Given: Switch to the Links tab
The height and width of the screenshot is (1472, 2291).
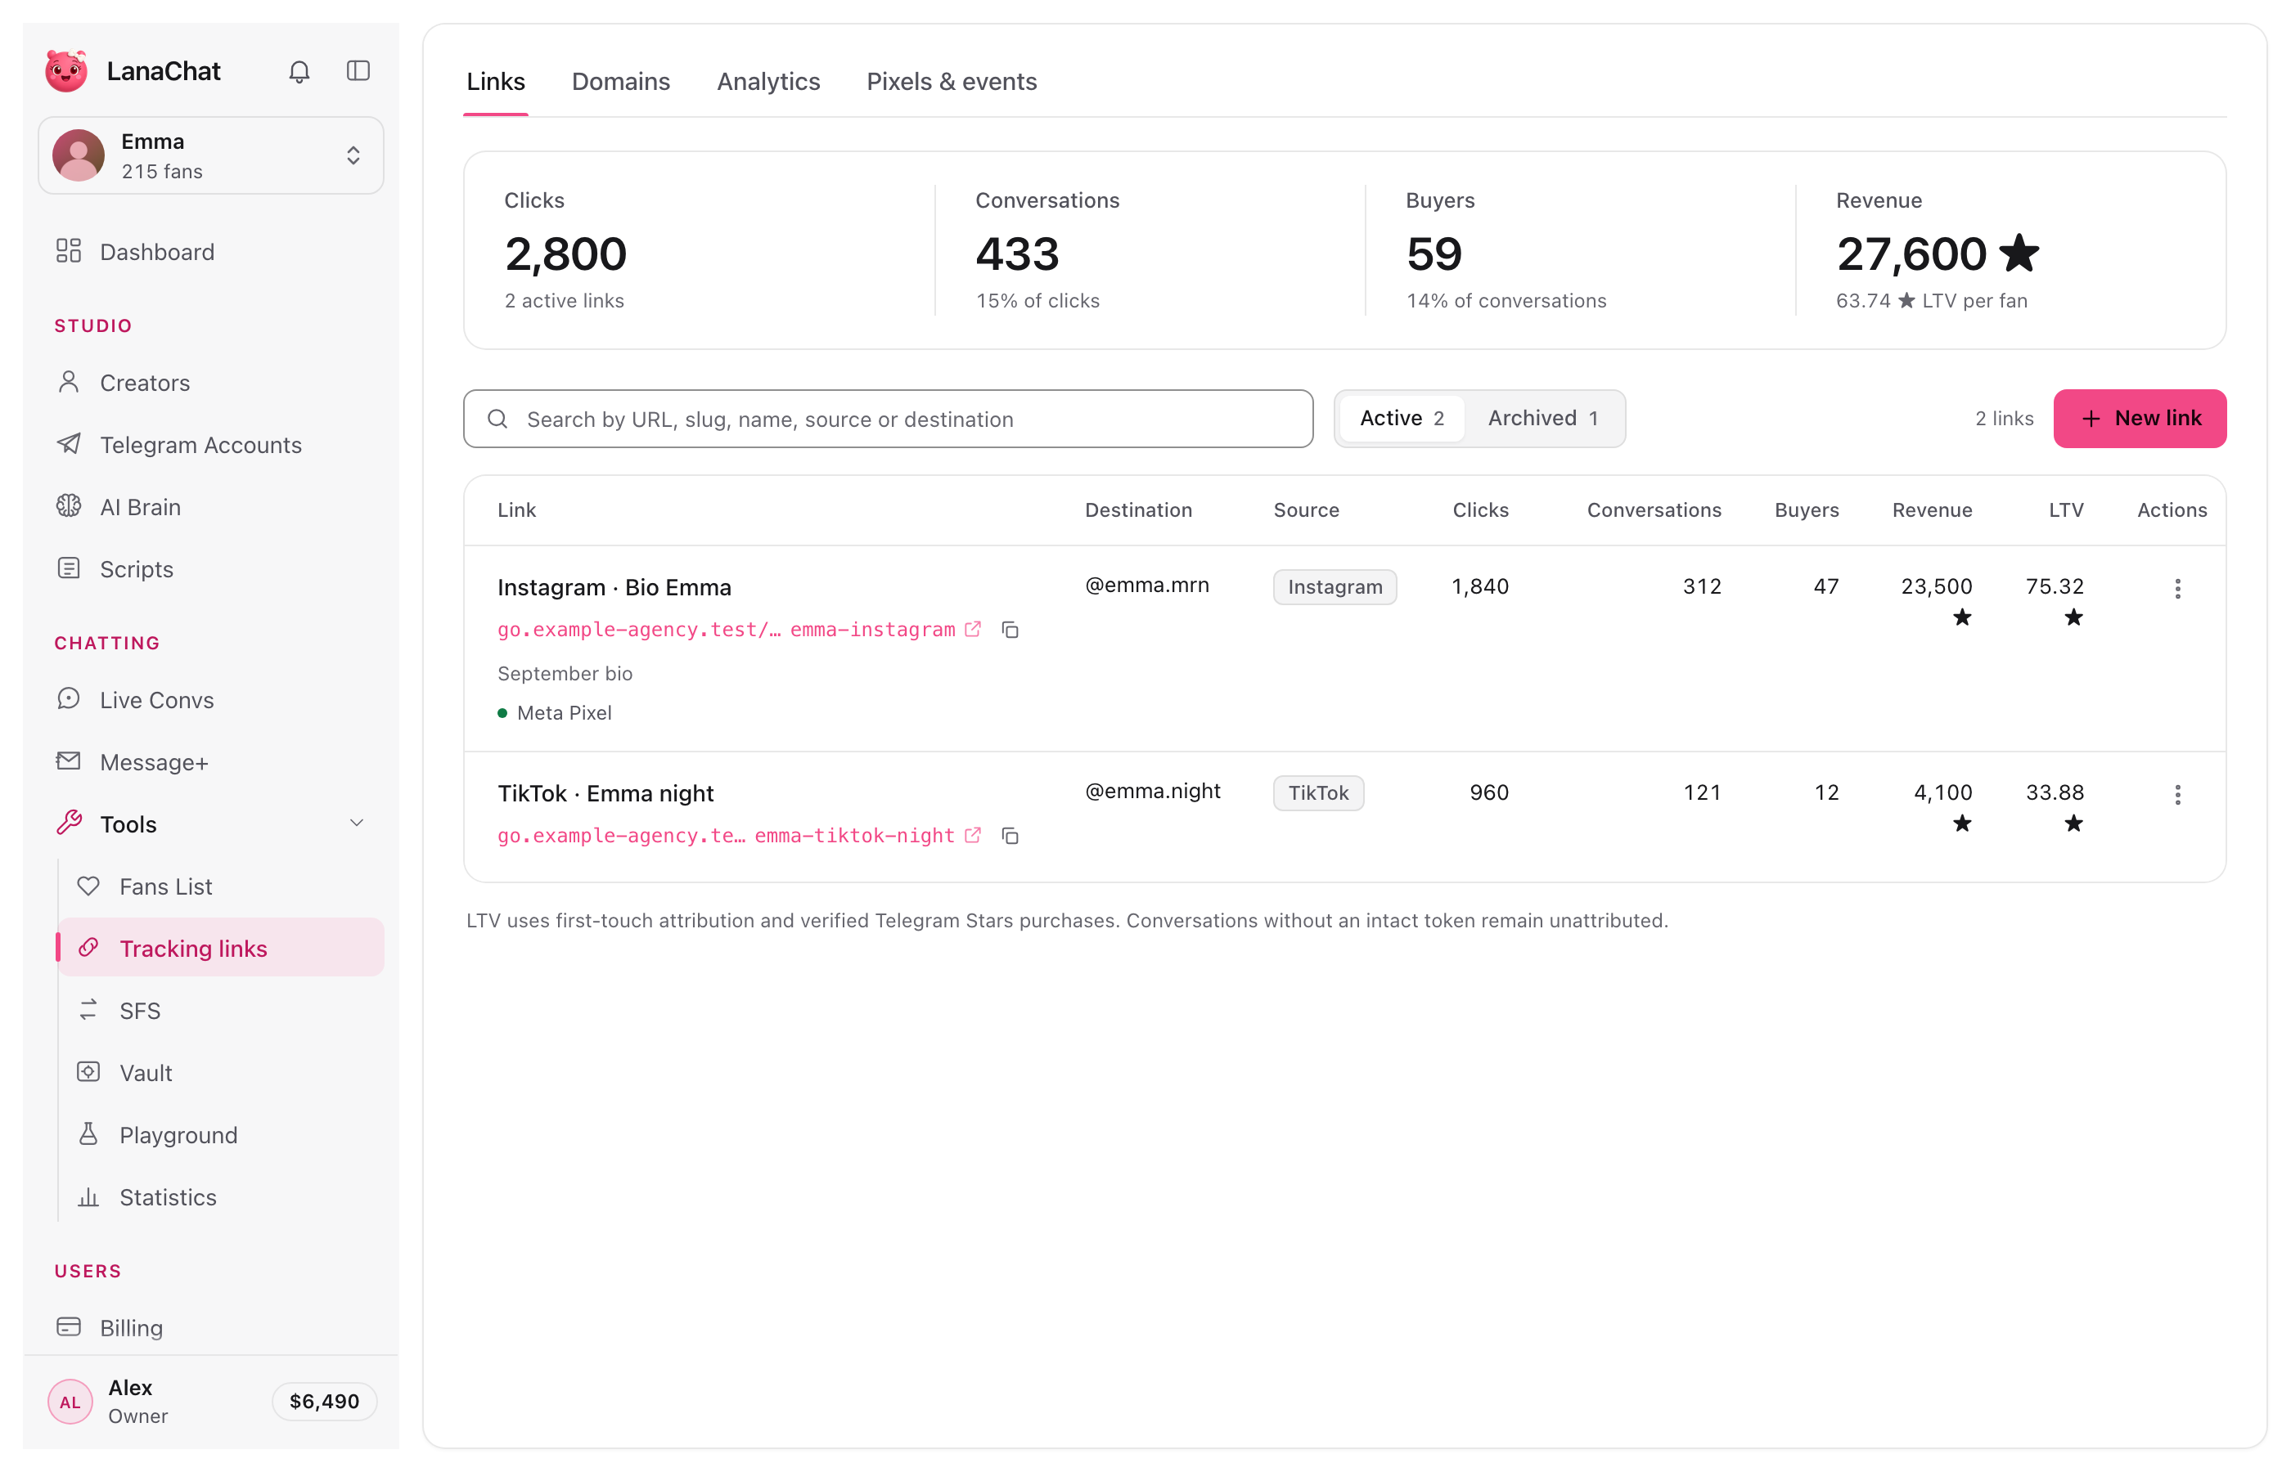Looking at the screenshot, I should click(x=495, y=83).
